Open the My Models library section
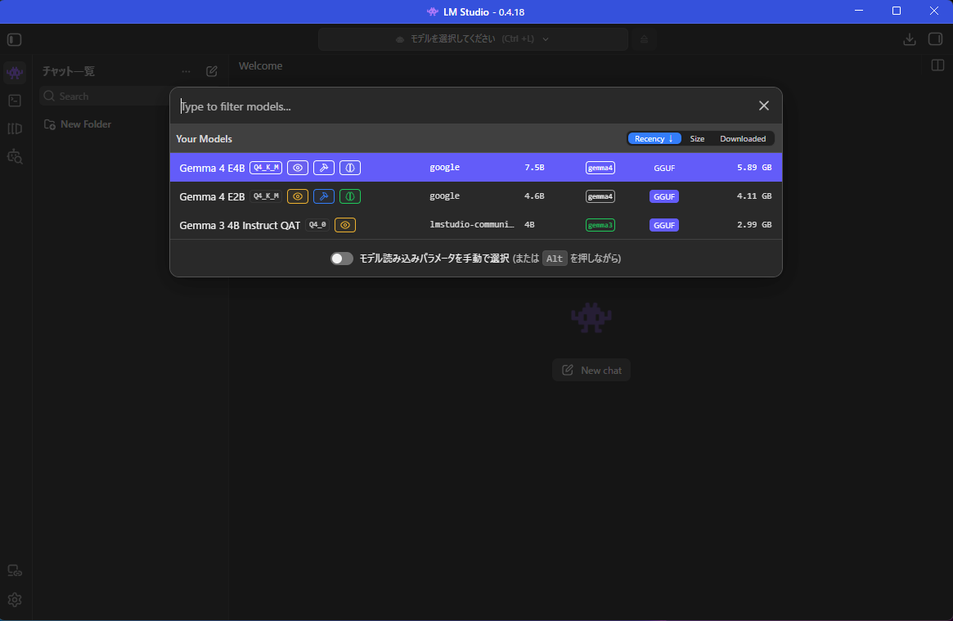Screen dimensions: 953x621 coord(15,128)
